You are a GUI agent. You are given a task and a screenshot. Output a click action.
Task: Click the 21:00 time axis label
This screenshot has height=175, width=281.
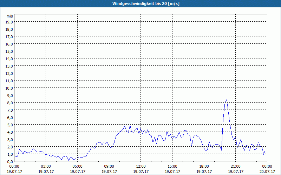click(236, 167)
